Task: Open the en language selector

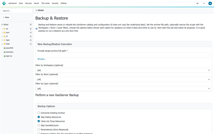Action: [201, 3]
